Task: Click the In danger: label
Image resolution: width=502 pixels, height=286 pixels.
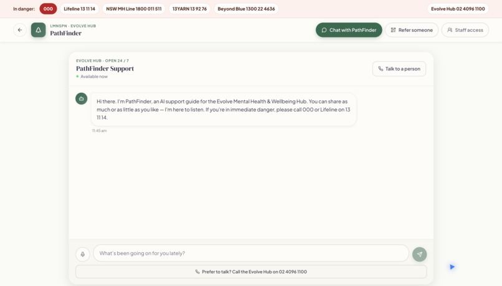Action: (24, 9)
